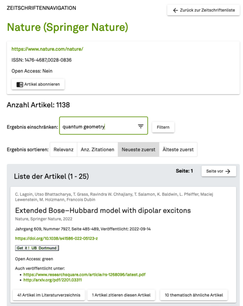The width and height of the screenshot is (243, 306).
Task: Click the filter lines icon in search field
Action: pyautogui.click(x=141, y=126)
